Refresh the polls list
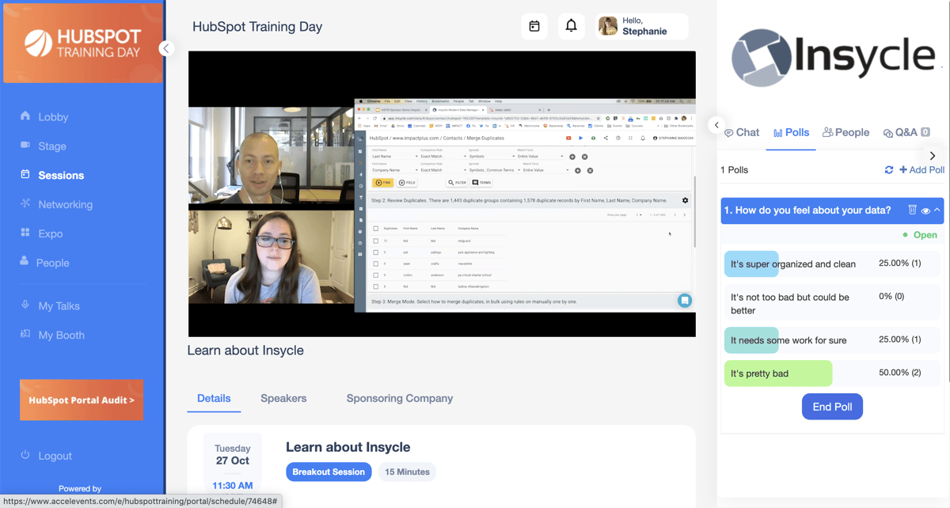 click(x=889, y=170)
